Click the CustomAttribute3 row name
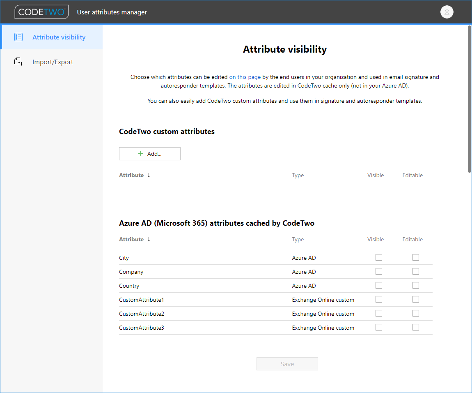This screenshot has width=472, height=393. [x=142, y=328]
